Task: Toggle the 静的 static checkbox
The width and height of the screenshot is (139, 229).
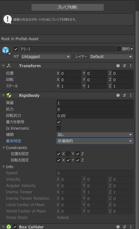Action: tap(119, 49)
